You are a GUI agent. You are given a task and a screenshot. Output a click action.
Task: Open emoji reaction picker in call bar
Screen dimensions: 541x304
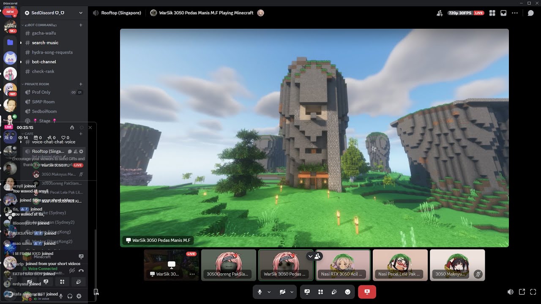point(347,292)
